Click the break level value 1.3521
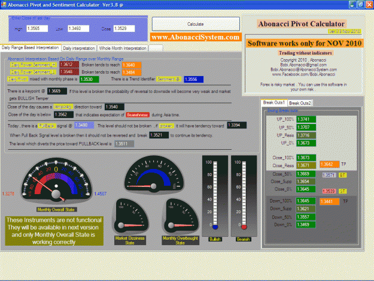This screenshot has height=281, width=374. coord(159,135)
